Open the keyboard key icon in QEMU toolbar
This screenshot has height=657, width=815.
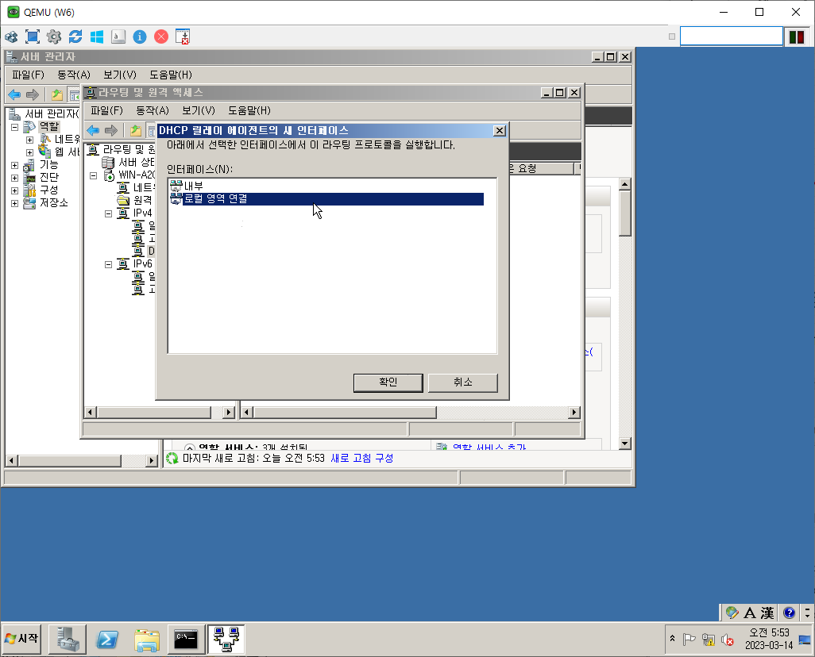pos(118,36)
